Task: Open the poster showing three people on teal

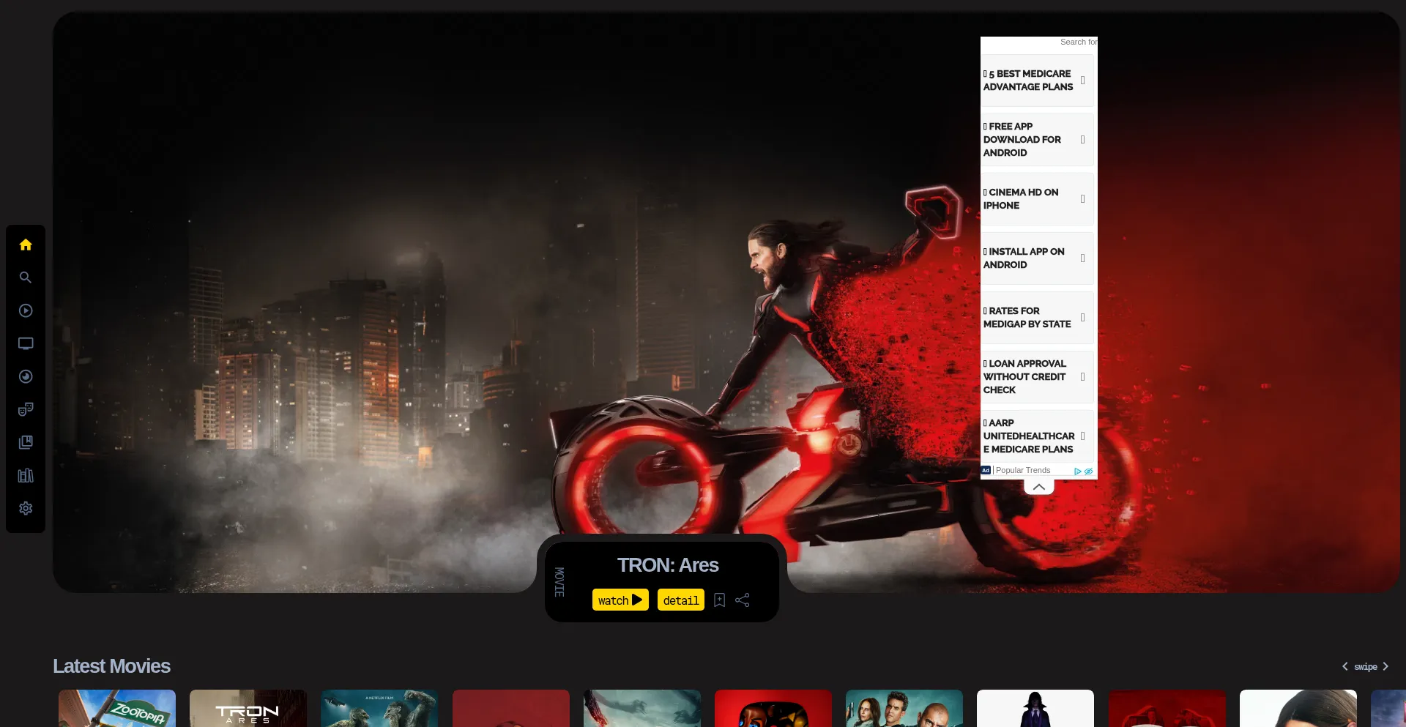Action: 904,708
